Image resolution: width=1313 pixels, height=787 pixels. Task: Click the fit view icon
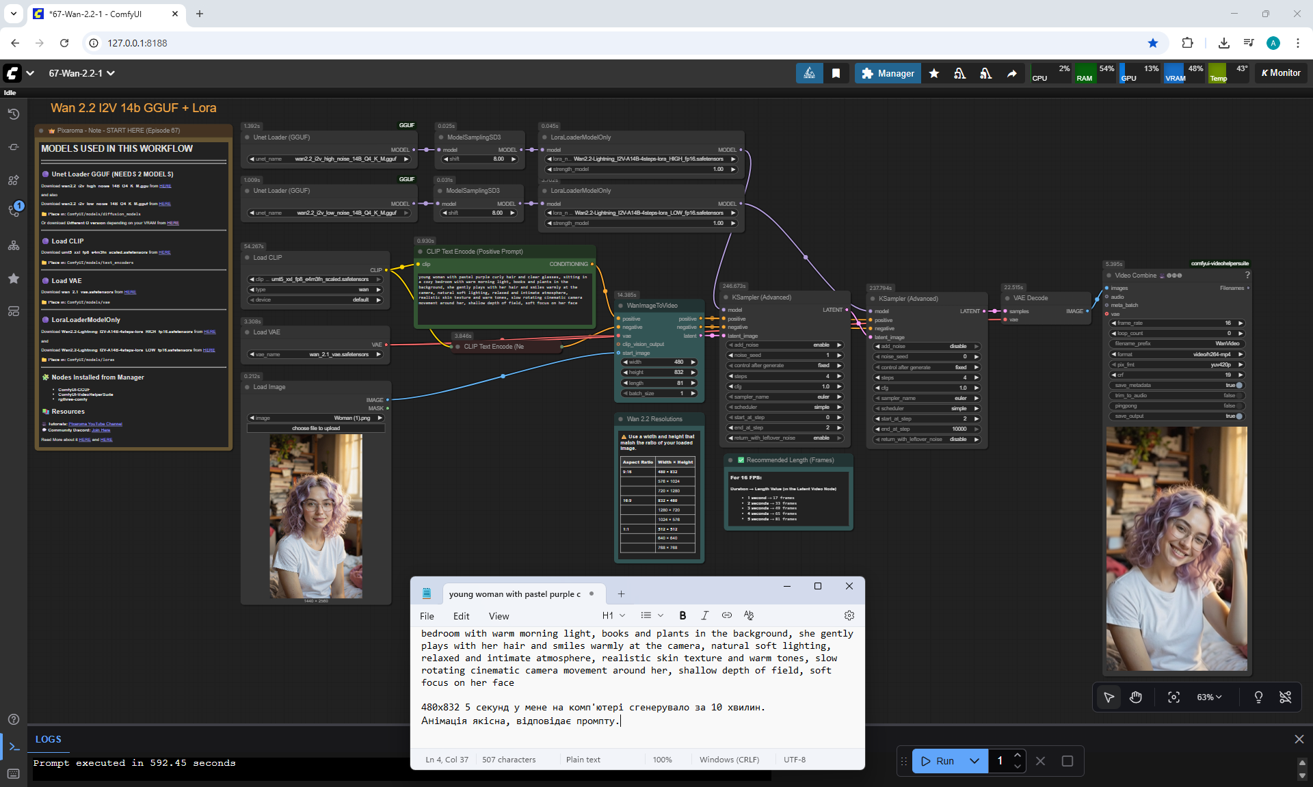[1173, 697]
